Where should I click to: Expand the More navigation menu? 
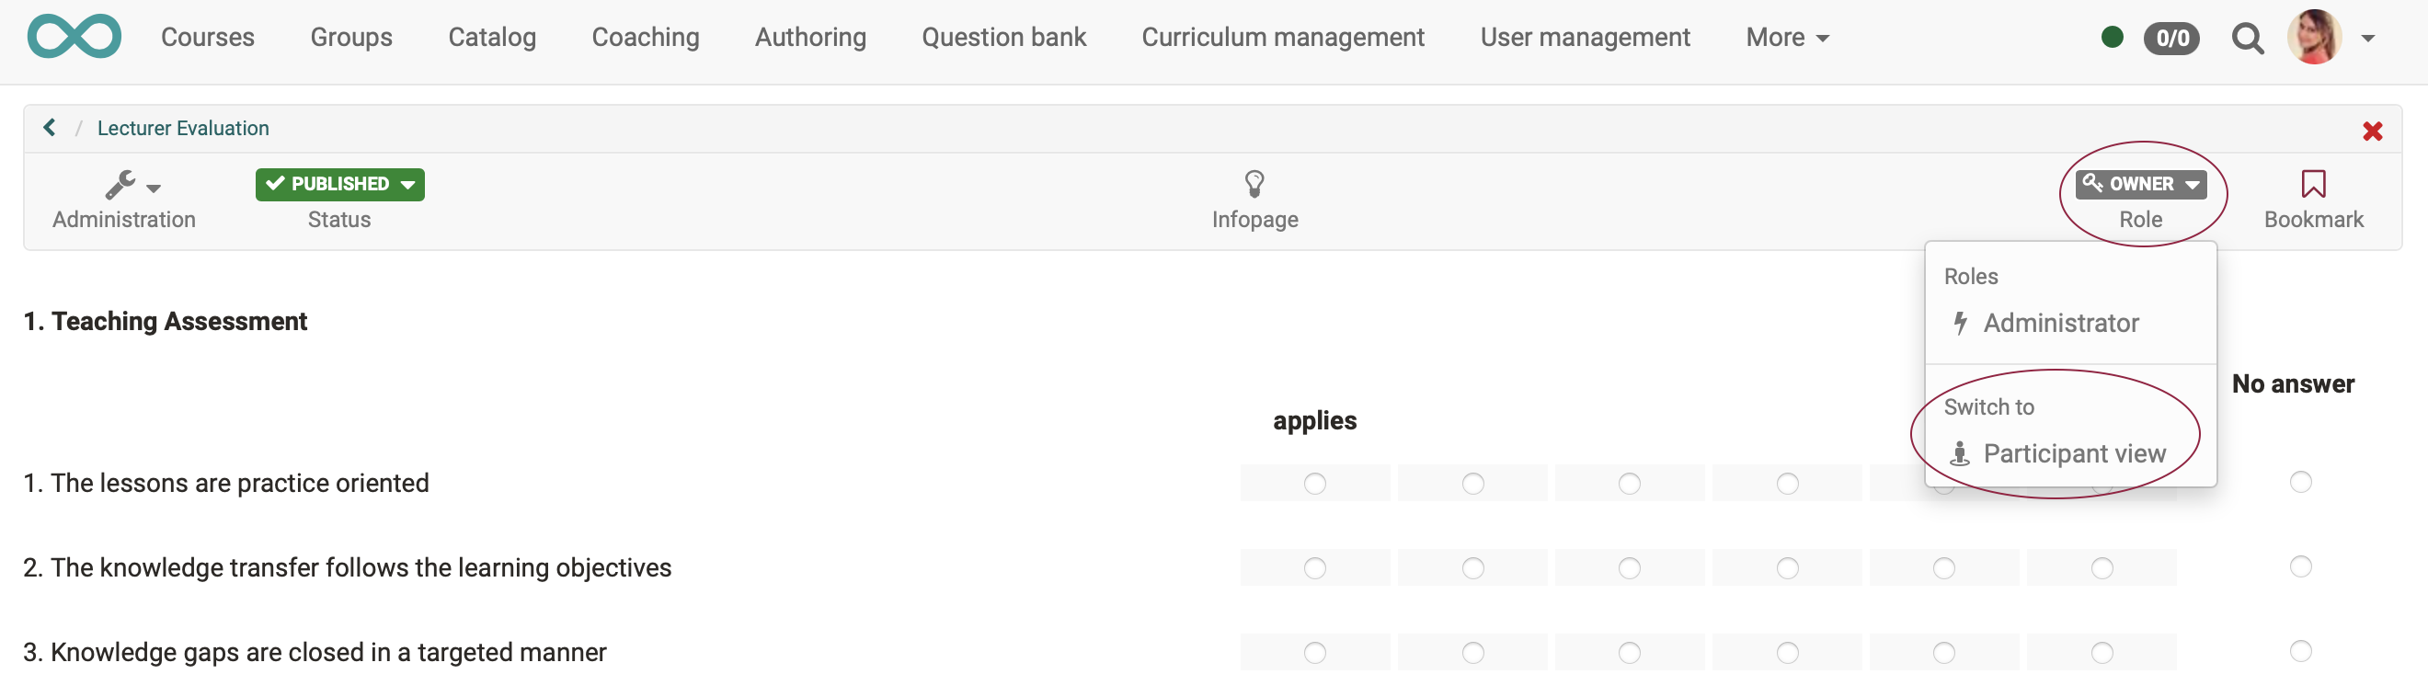pos(1786,38)
